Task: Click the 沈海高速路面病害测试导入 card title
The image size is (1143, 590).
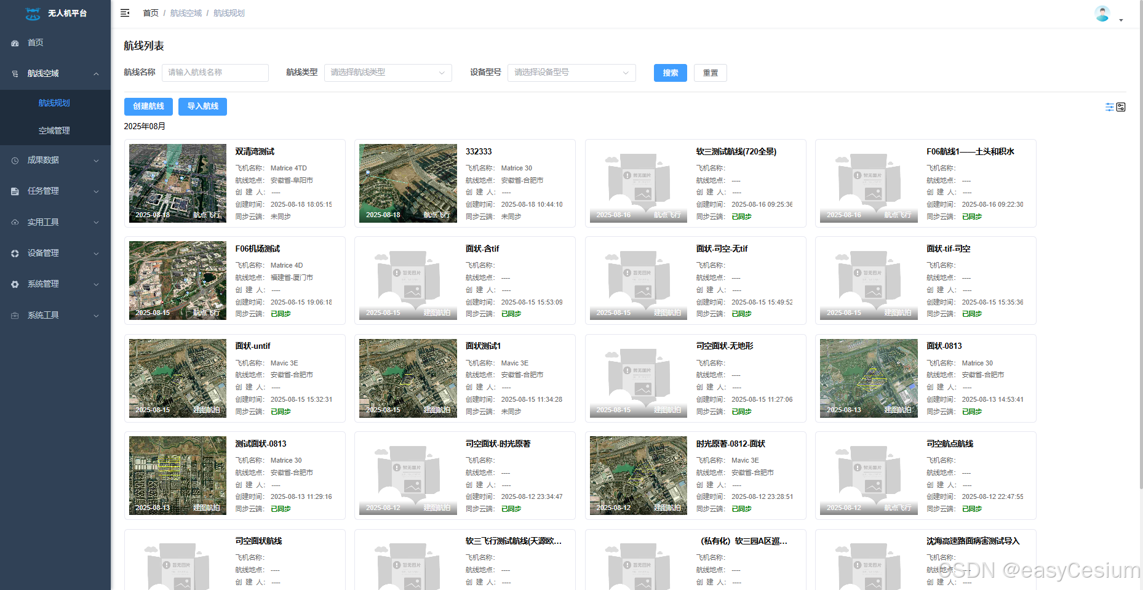Action: click(973, 541)
